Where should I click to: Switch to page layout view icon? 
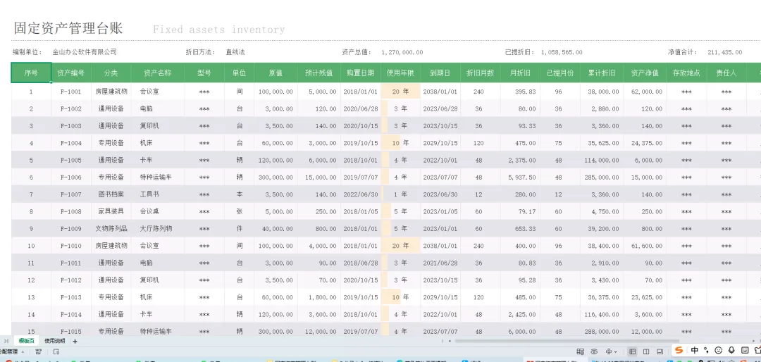pyautogui.click(x=646, y=351)
